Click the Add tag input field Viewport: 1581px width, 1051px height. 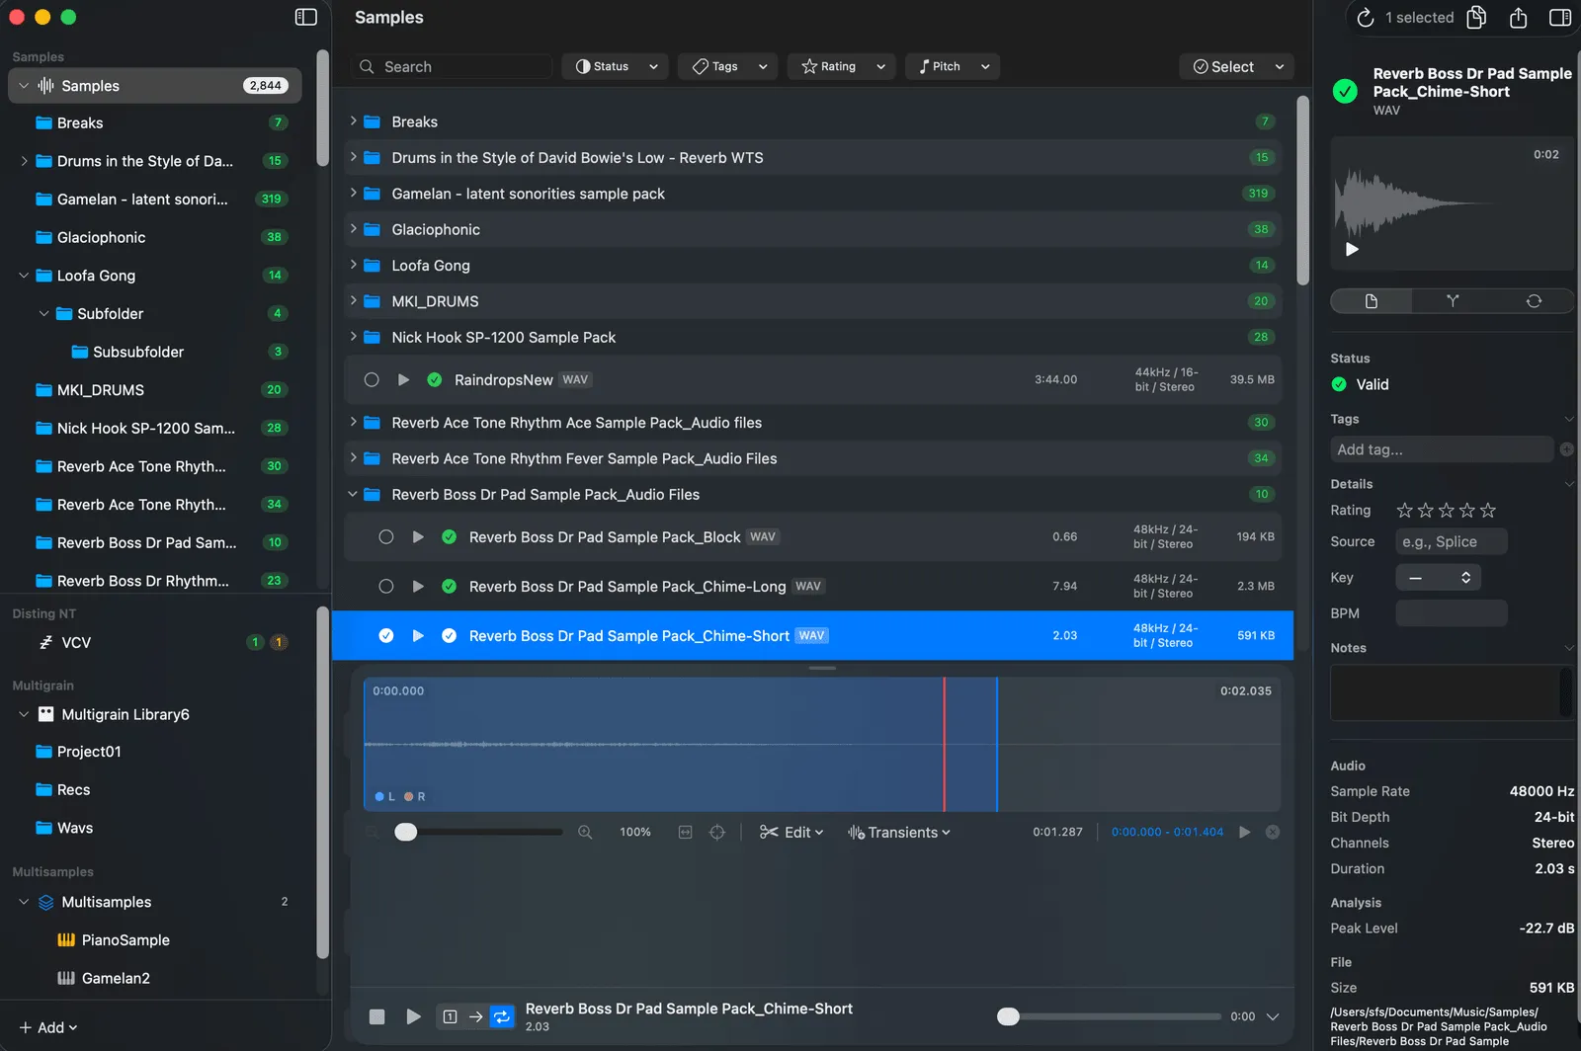tap(1442, 449)
